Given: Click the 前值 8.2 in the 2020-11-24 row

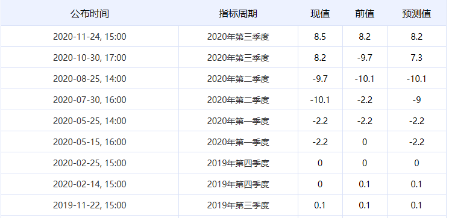Looking at the screenshot, I should pyautogui.click(x=365, y=37).
